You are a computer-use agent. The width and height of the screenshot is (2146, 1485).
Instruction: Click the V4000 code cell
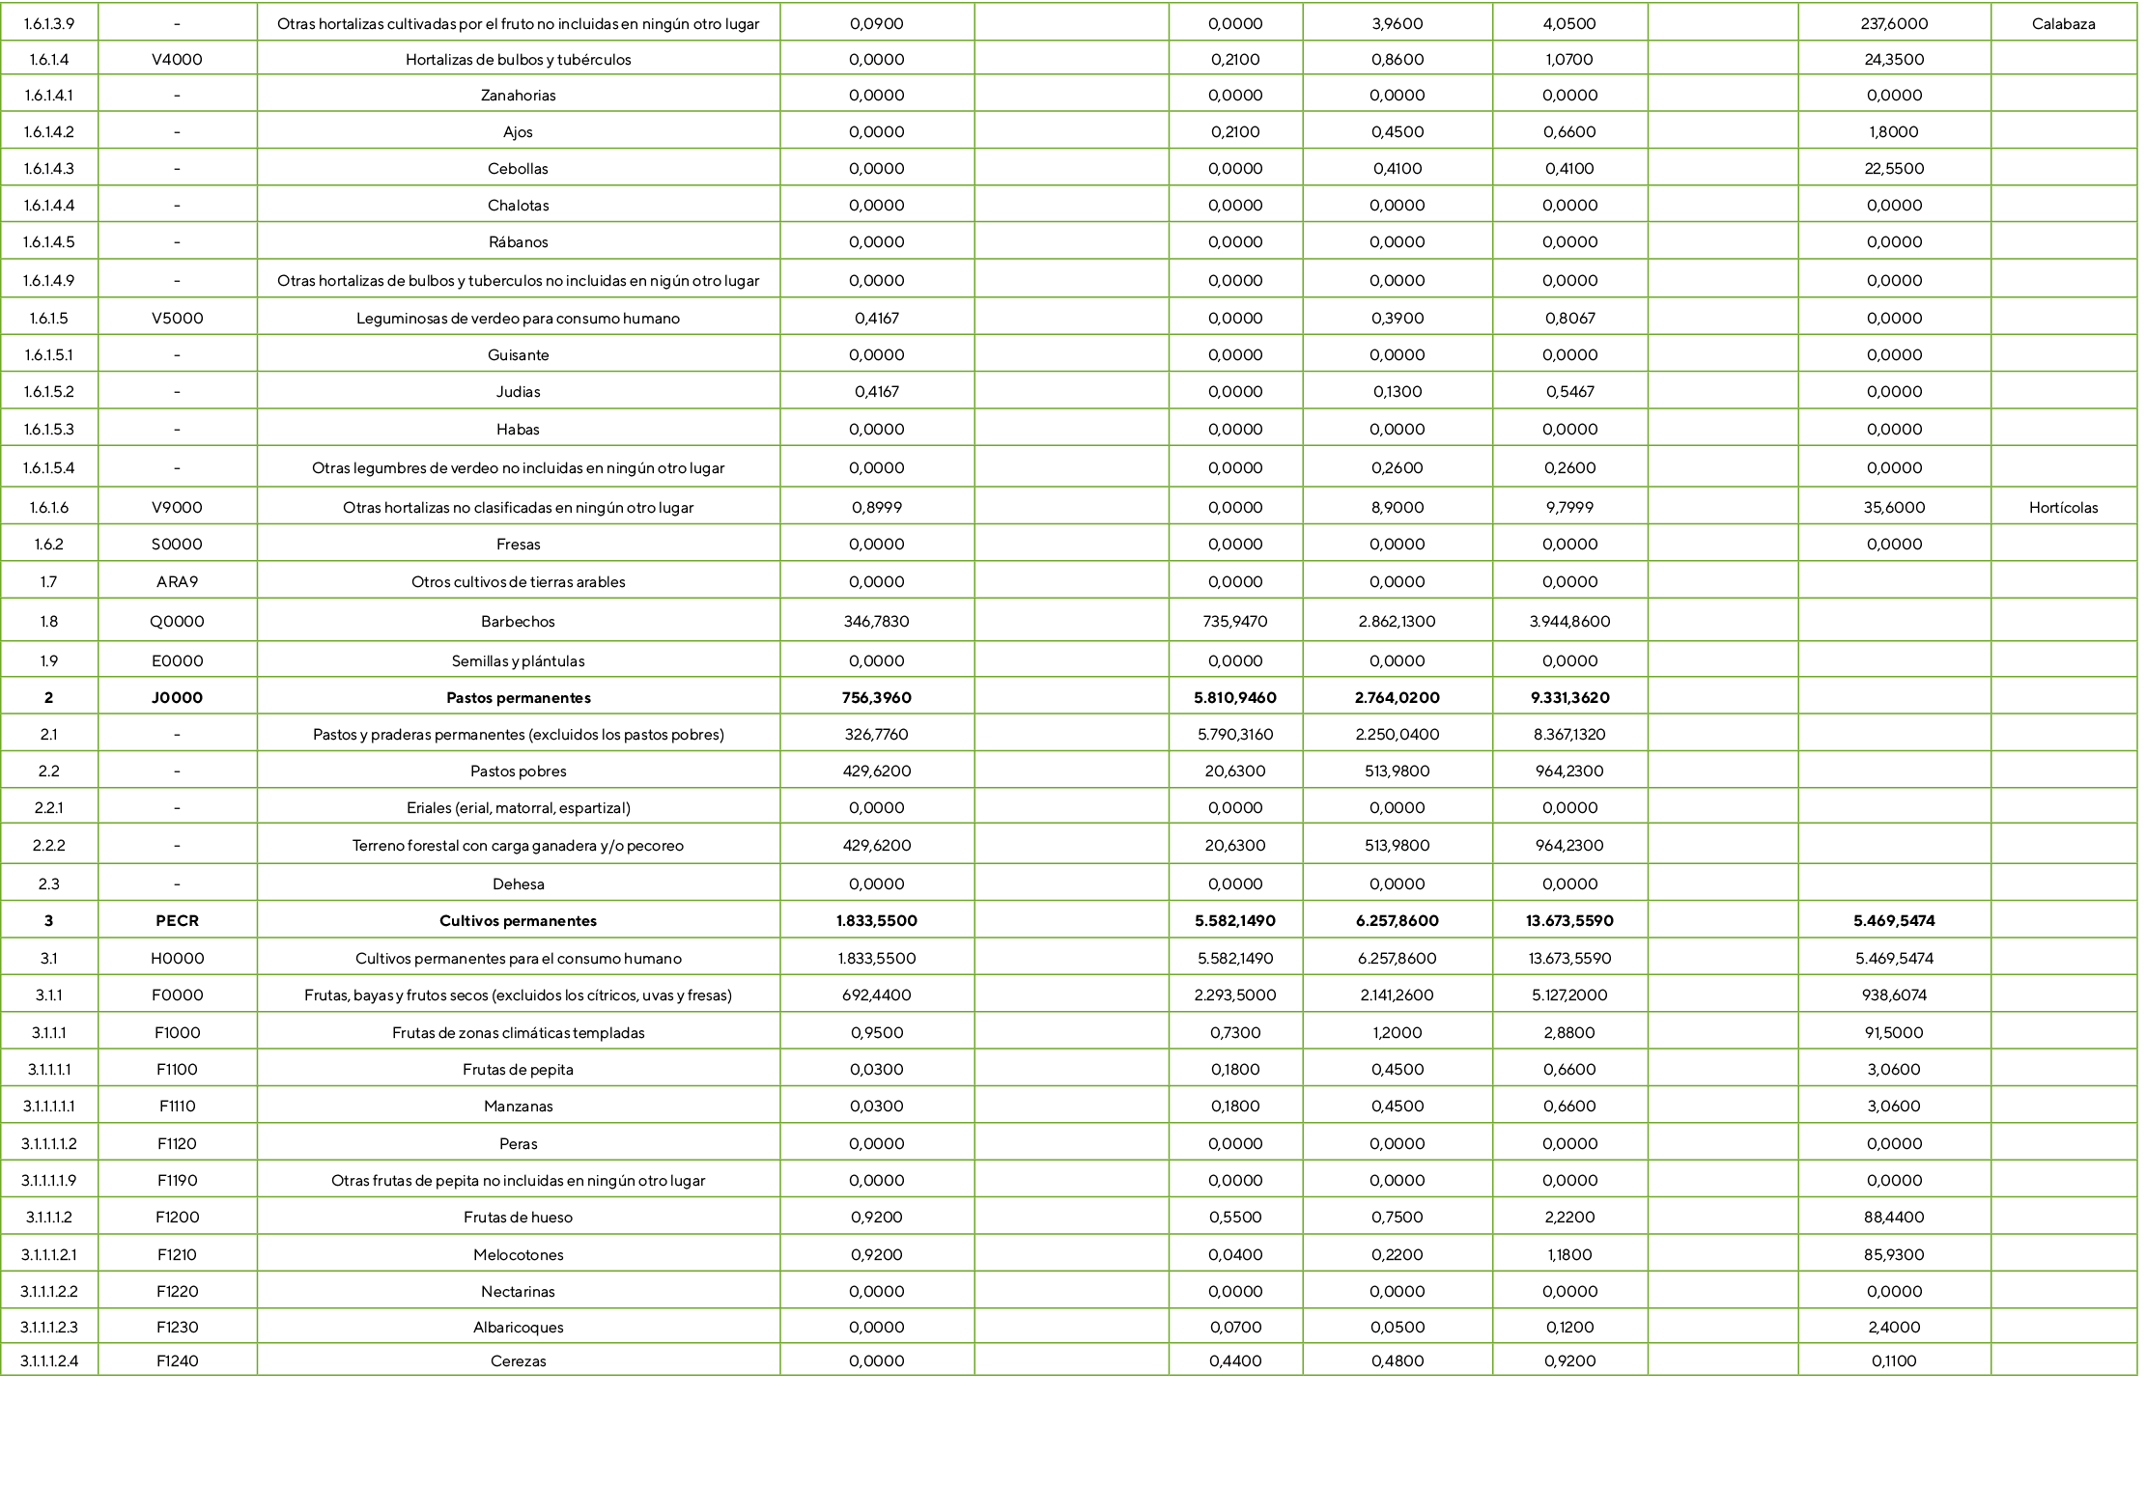pos(177,60)
